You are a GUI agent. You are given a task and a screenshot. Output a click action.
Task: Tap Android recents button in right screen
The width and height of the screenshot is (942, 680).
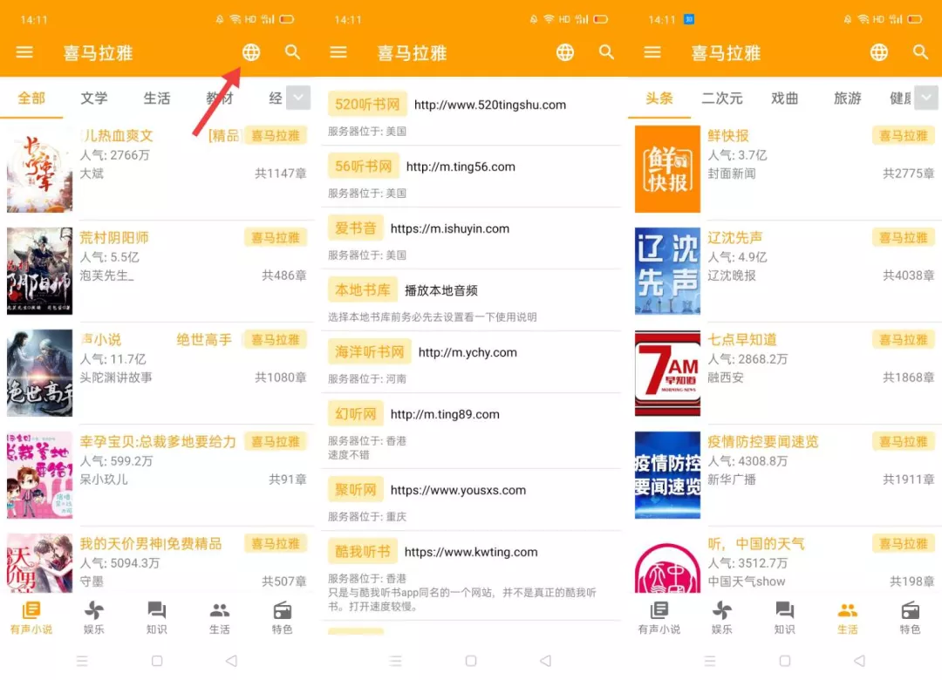[x=710, y=661]
